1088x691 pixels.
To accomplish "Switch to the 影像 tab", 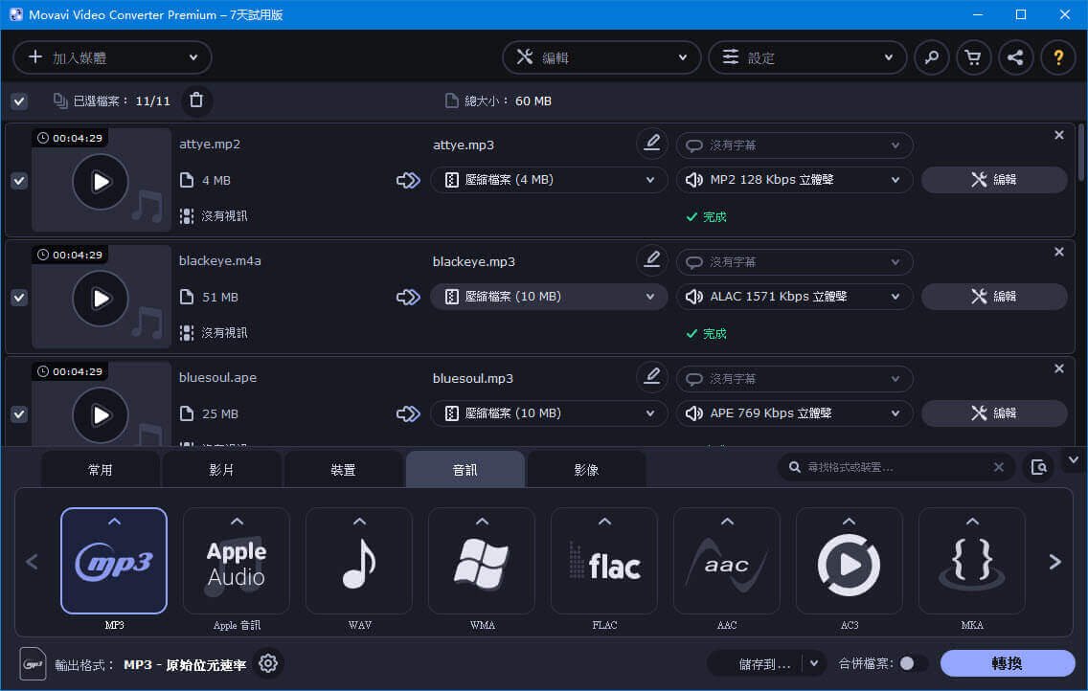I will click(586, 470).
